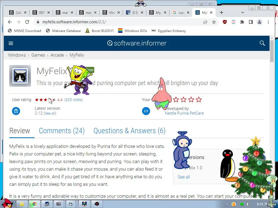Open the uBlock Origin extension
This screenshot has height=208, width=278.
click(225, 22)
